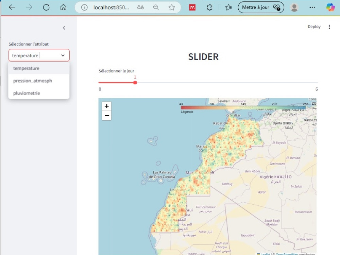View site information icon in address bar
Viewport: 340px width, 255px height.
coord(84,7)
